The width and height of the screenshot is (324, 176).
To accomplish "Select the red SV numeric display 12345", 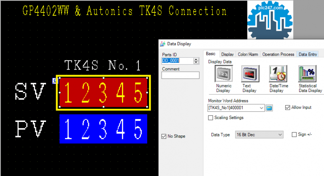I will 103,93.
